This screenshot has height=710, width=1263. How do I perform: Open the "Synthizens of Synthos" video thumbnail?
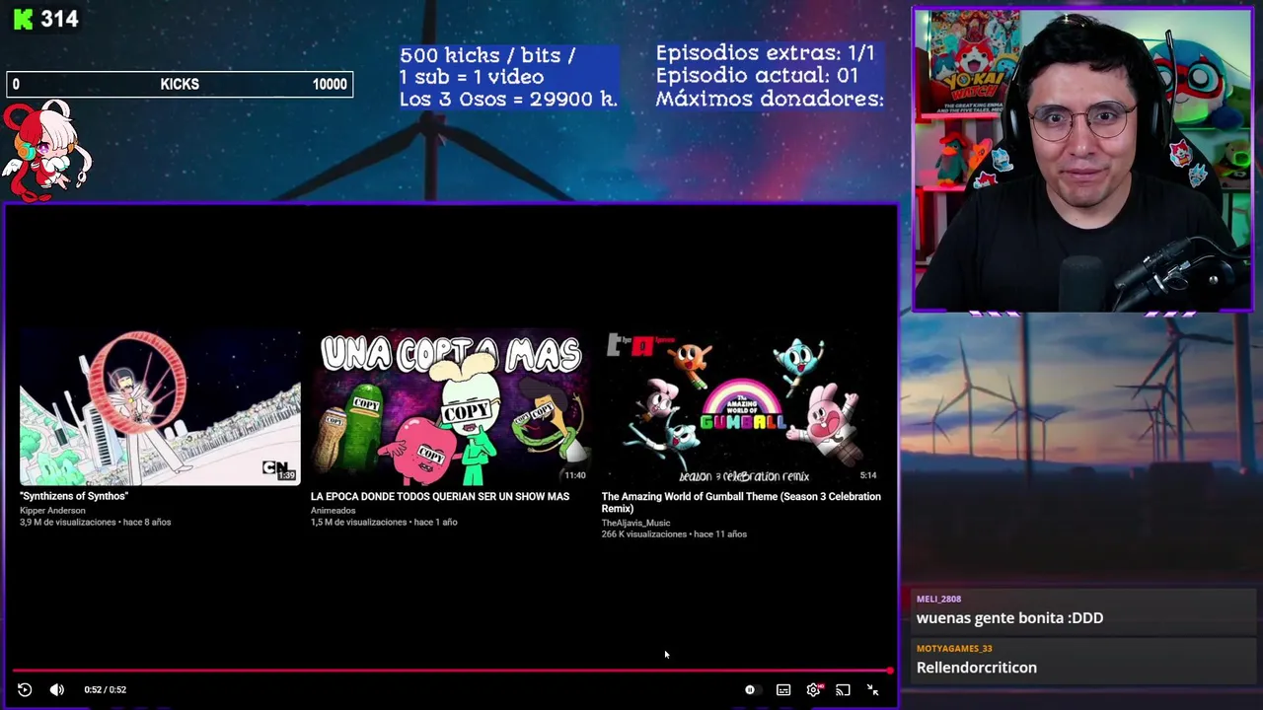(160, 407)
